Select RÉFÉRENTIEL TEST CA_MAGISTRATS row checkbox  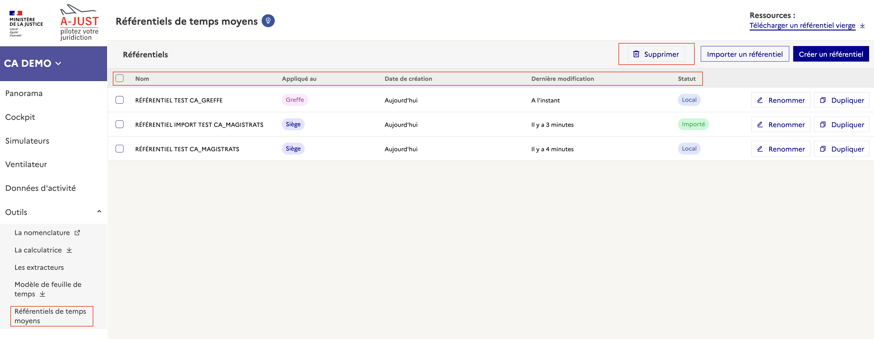click(x=120, y=149)
